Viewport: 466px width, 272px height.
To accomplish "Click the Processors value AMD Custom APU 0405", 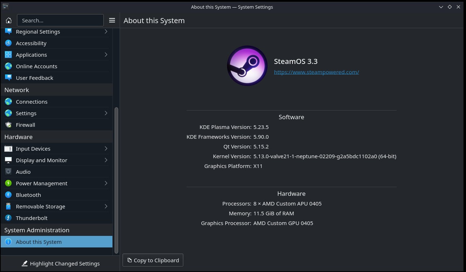I will click(287, 204).
